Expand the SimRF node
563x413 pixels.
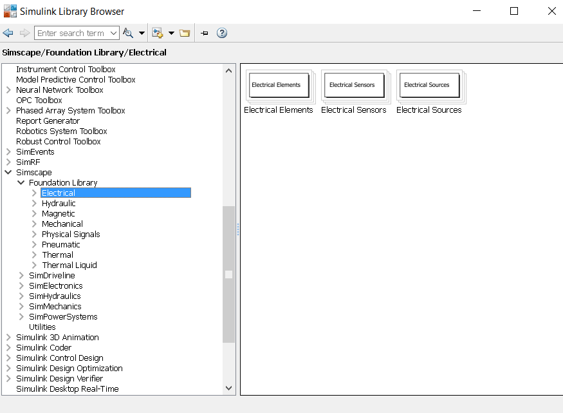(x=8, y=162)
